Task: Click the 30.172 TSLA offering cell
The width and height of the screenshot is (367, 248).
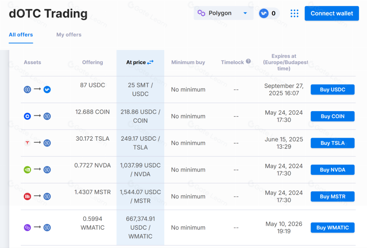Action: (x=93, y=139)
